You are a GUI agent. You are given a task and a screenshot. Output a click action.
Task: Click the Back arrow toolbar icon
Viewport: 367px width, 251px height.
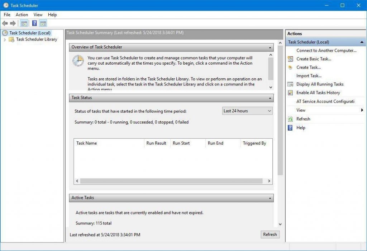click(5, 23)
